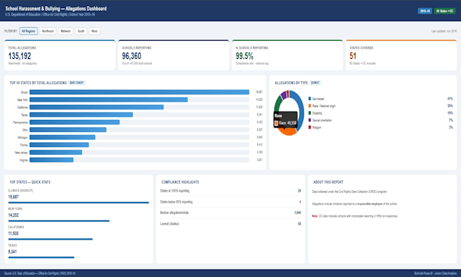
Task: Click the New York quick stats progress bar
Action: click(x=59, y=221)
